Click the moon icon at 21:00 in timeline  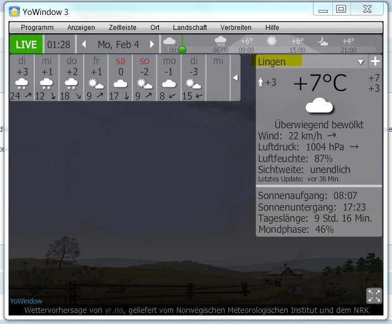pyautogui.click(x=322, y=41)
